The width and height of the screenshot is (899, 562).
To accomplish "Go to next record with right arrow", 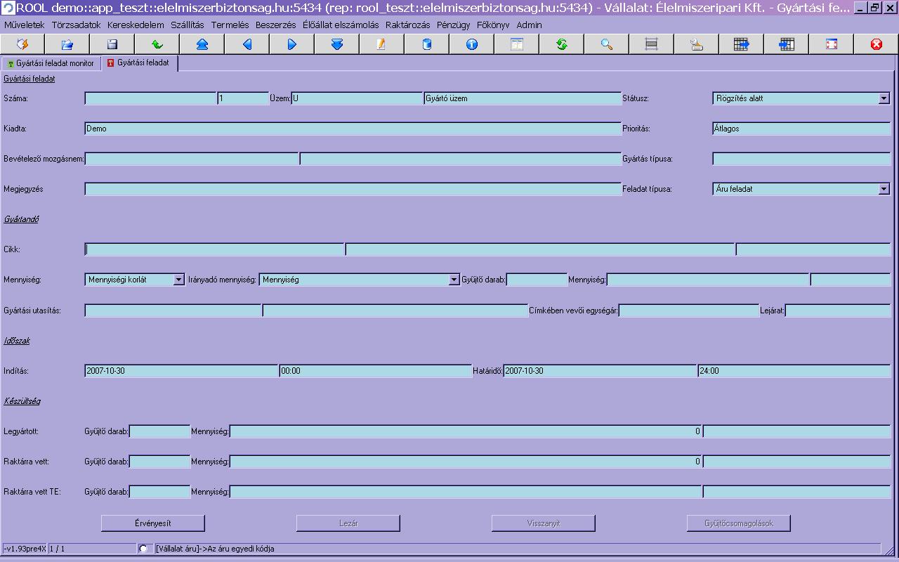I will coord(292,44).
